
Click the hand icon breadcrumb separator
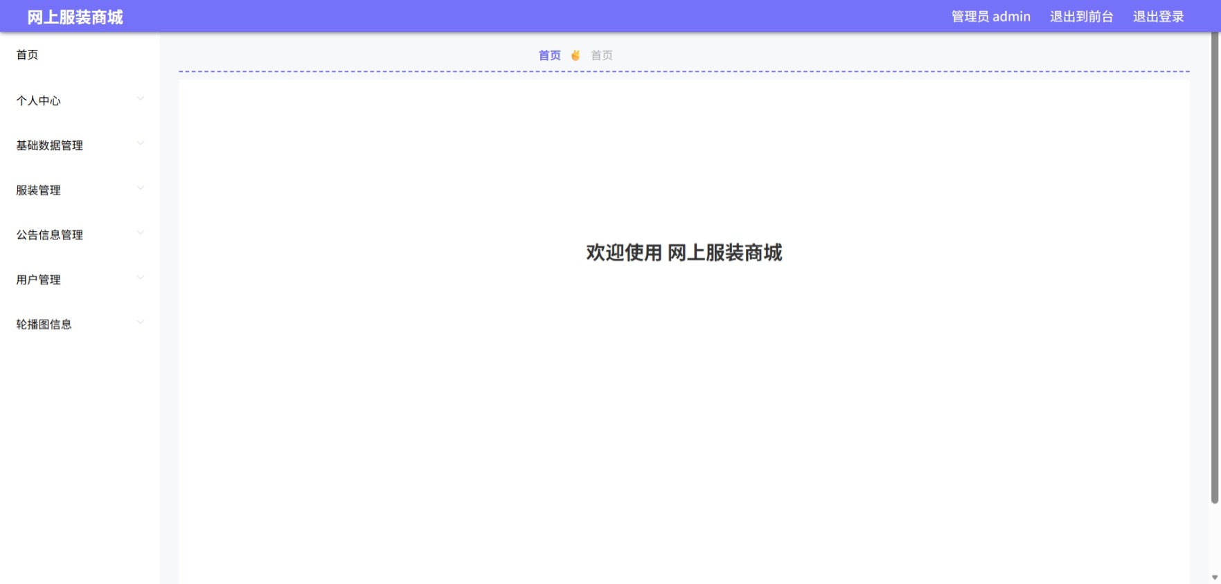[576, 55]
